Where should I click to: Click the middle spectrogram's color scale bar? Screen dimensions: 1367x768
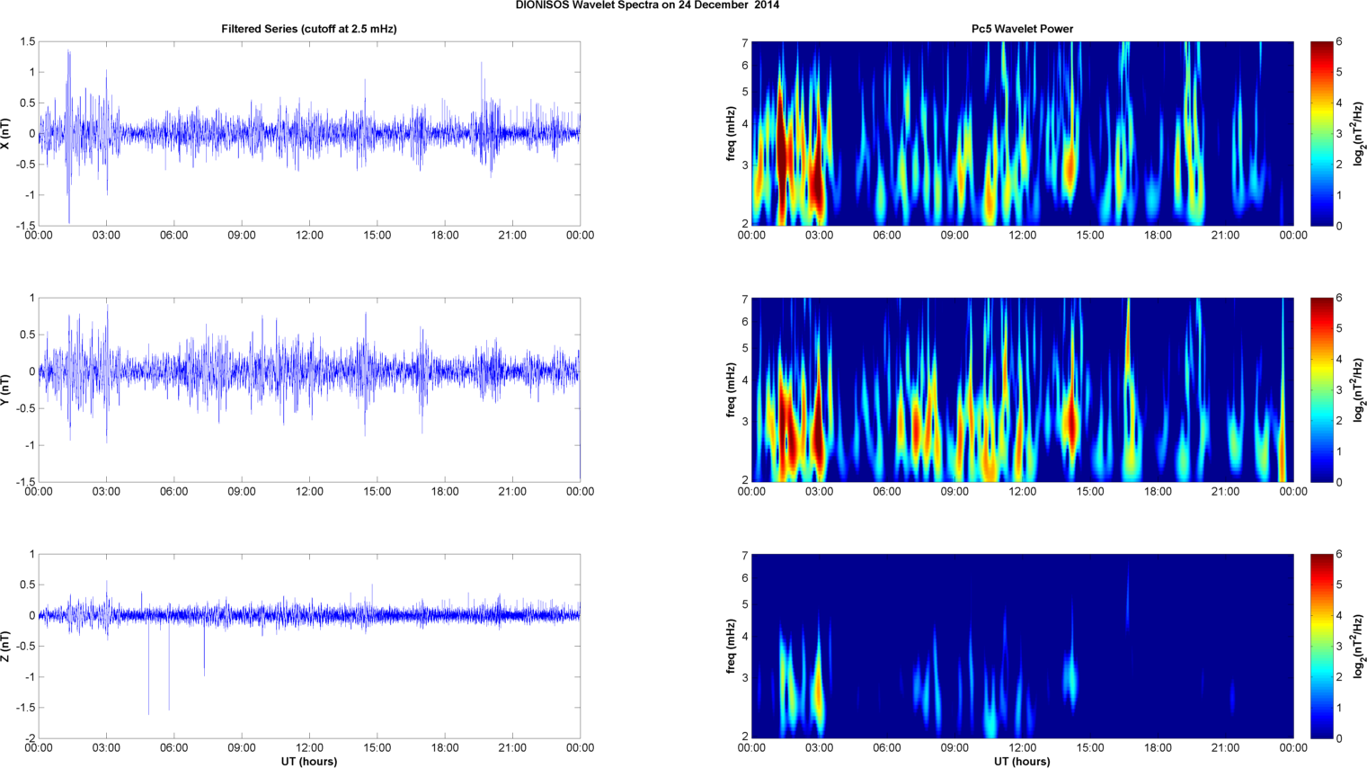click(x=1321, y=389)
